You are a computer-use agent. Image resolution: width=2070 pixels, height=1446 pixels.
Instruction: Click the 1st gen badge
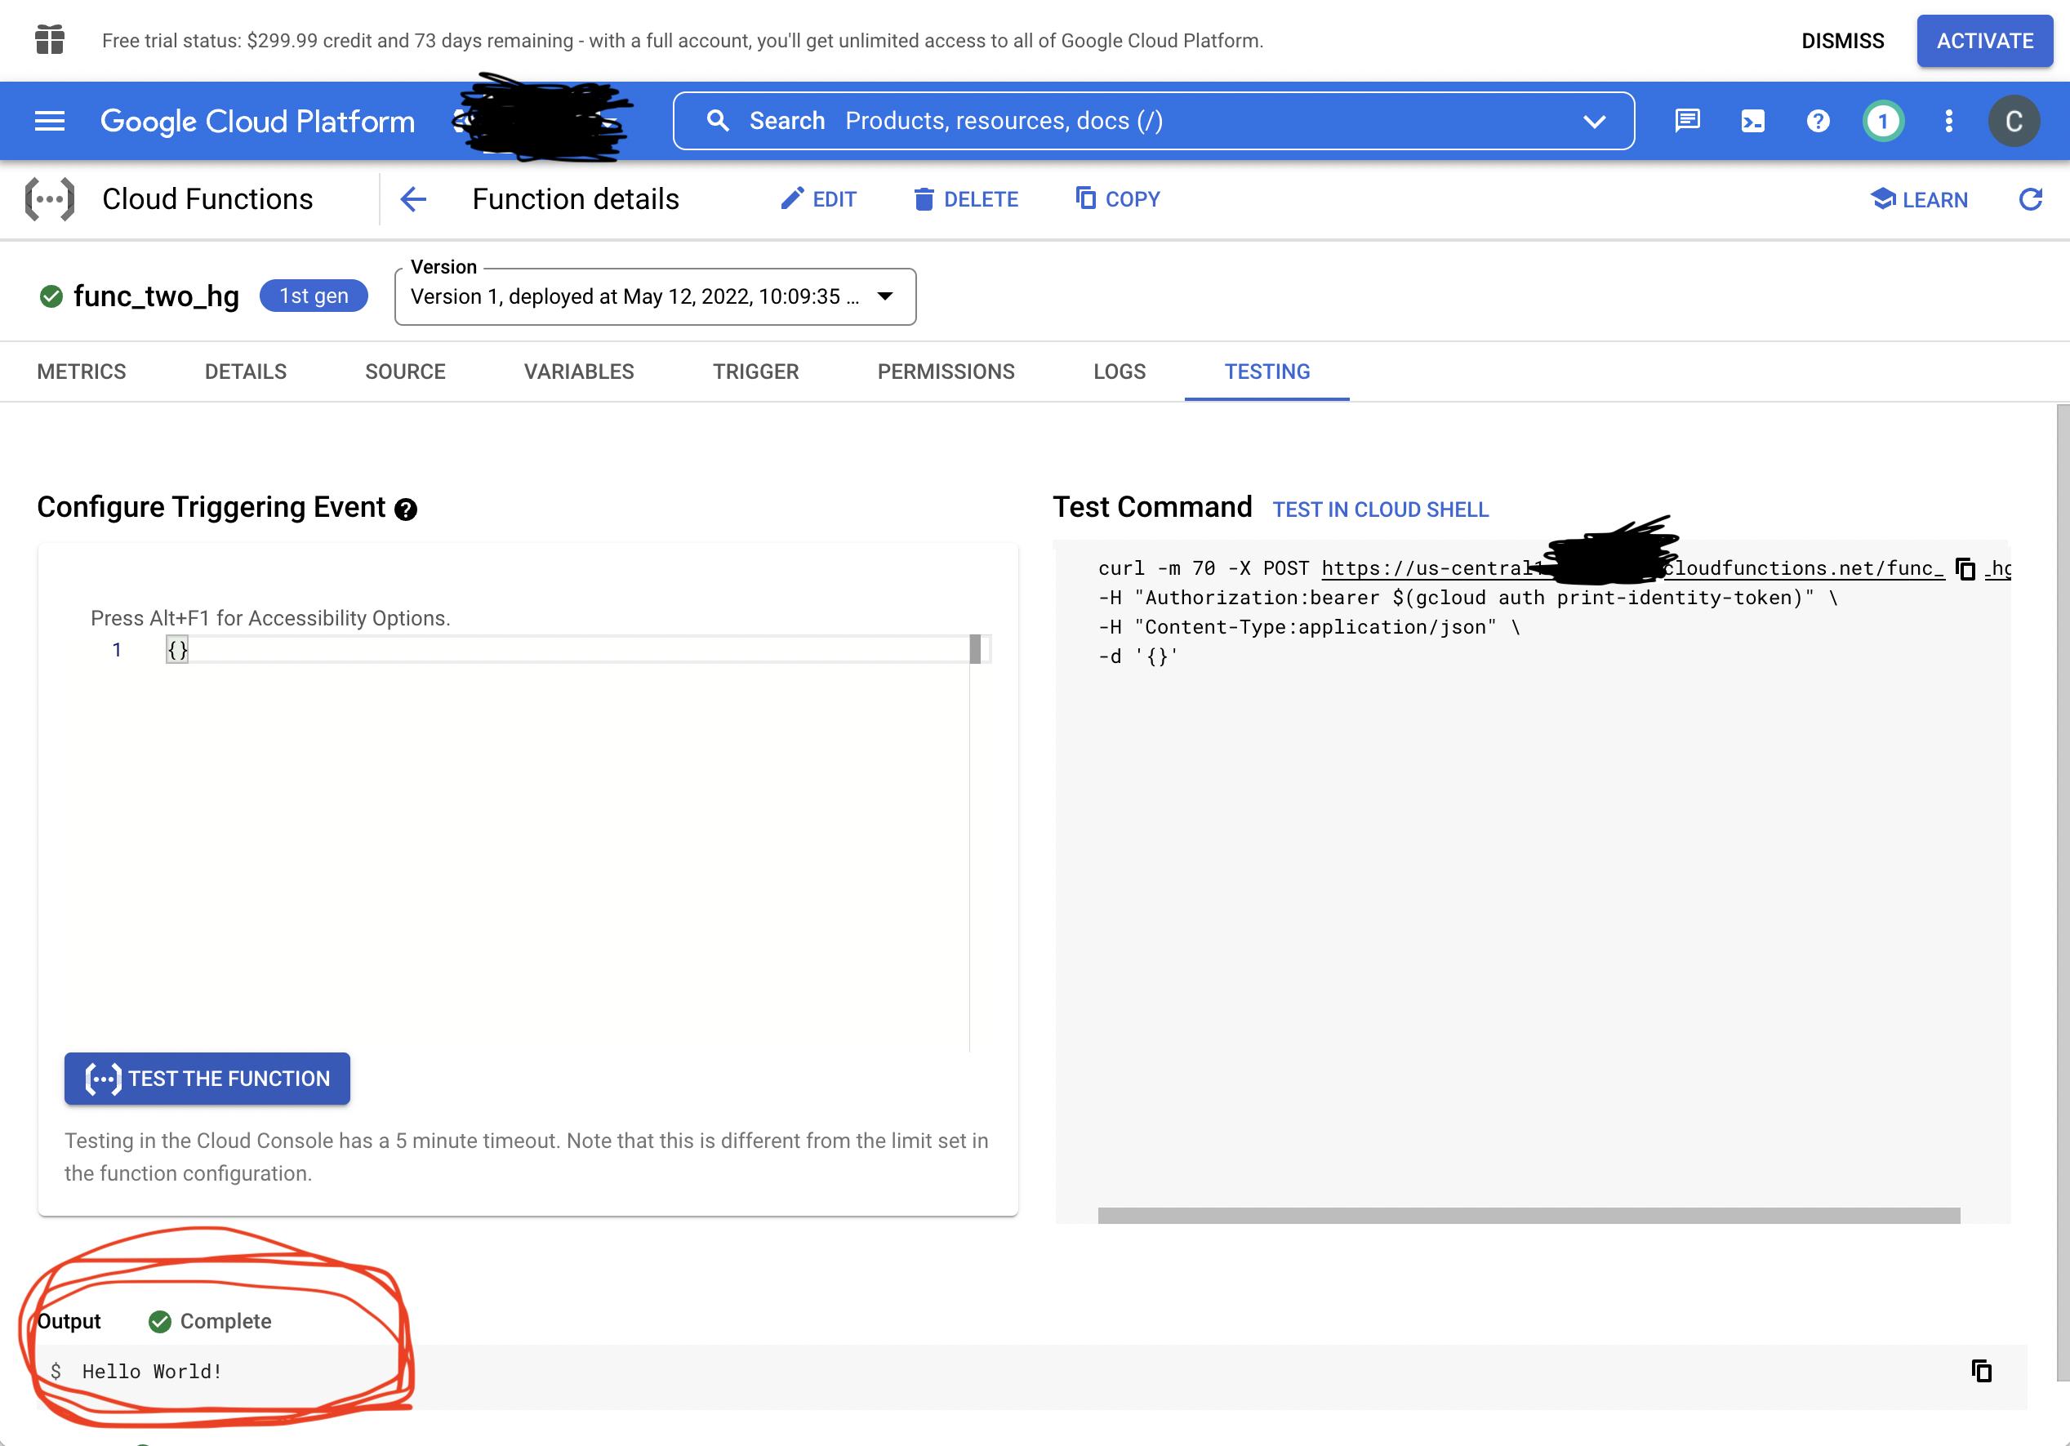pos(314,296)
